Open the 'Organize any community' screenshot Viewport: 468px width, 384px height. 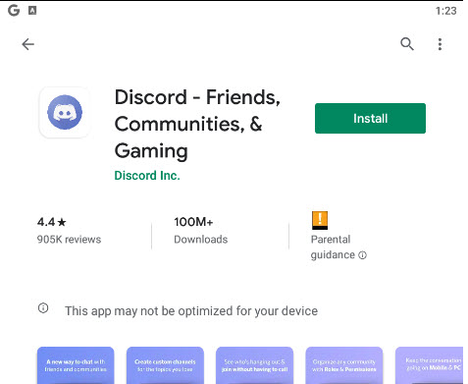pos(344,365)
